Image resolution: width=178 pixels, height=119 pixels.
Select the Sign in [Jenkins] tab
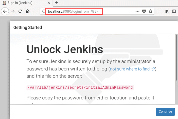(x=26, y=3)
